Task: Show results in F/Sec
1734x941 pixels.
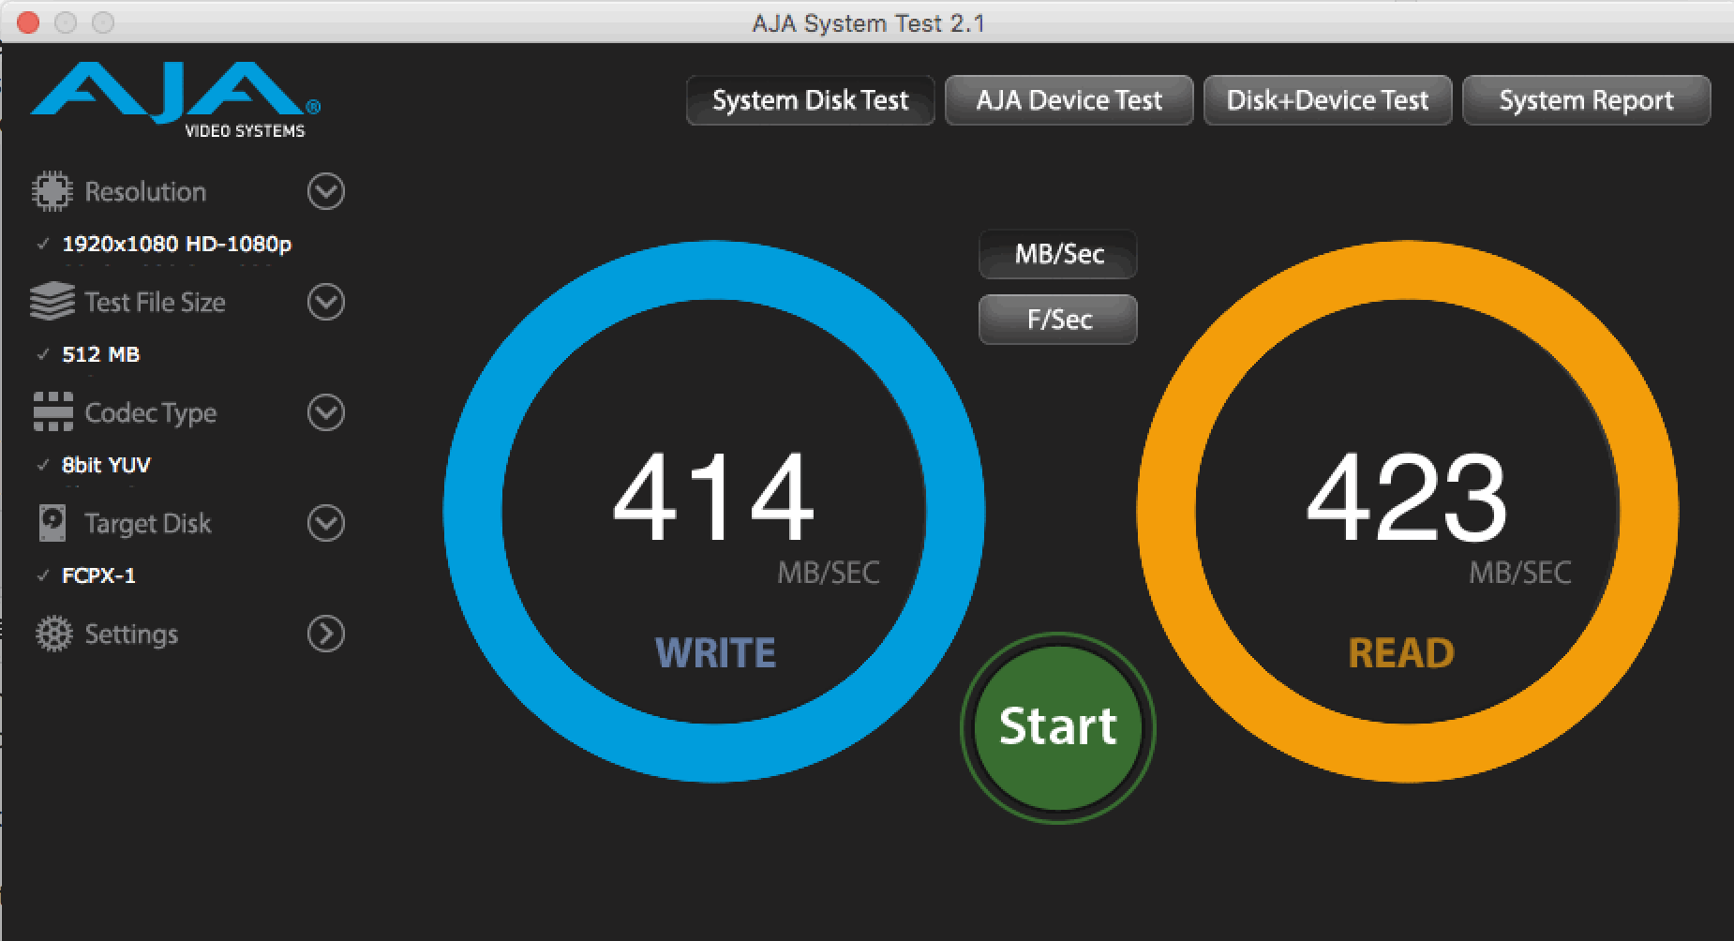Action: point(1058,320)
